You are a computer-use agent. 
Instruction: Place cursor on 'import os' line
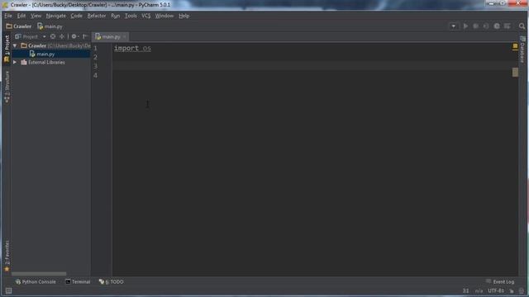pos(132,48)
